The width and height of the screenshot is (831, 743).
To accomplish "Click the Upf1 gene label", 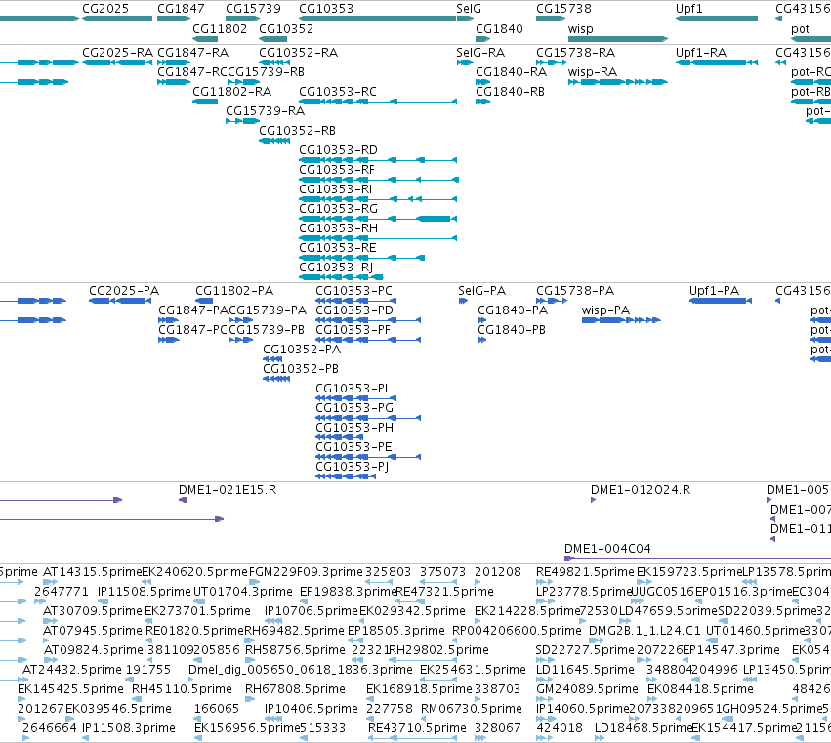I will 689,9.
